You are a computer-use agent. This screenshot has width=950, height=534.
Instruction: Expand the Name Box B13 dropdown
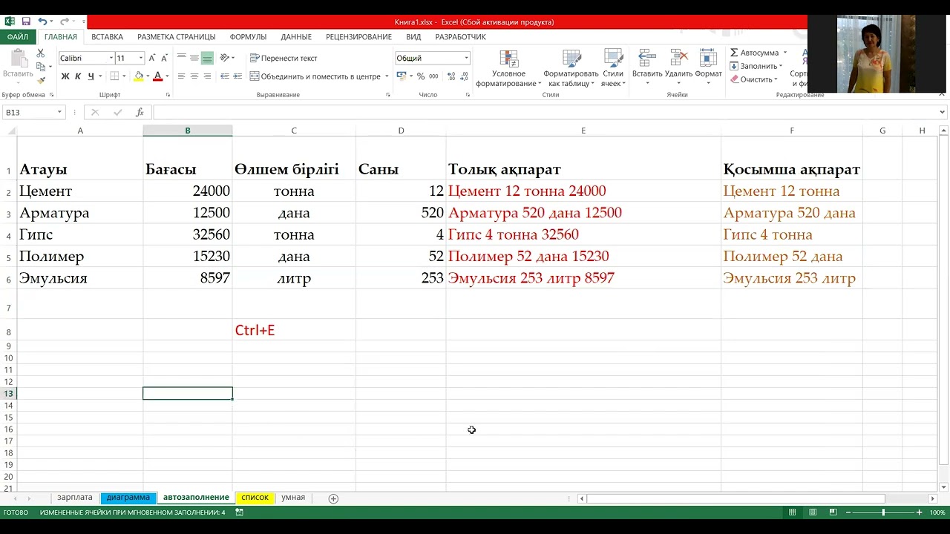click(x=59, y=113)
